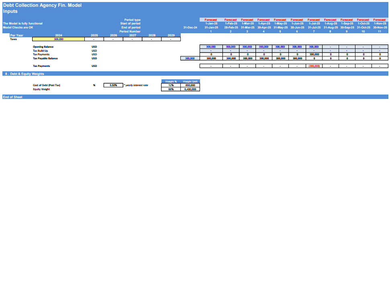Screen dimensions: 390x300
Task: Select the 88% equity weight cell
Action: (x=171, y=89)
